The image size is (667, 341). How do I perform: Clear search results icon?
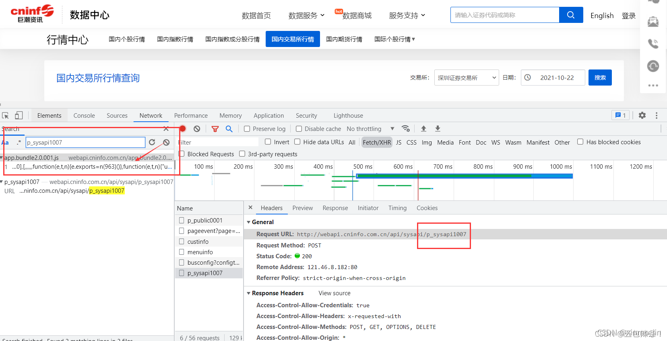(x=166, y=142)
